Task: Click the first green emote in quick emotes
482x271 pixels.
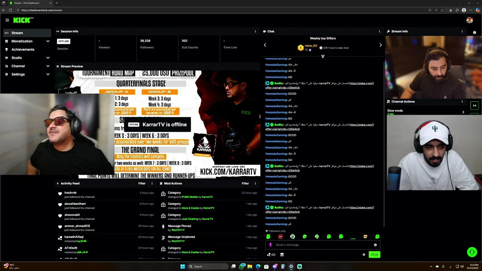Action: pyautogui.click(x=268, y=237)
